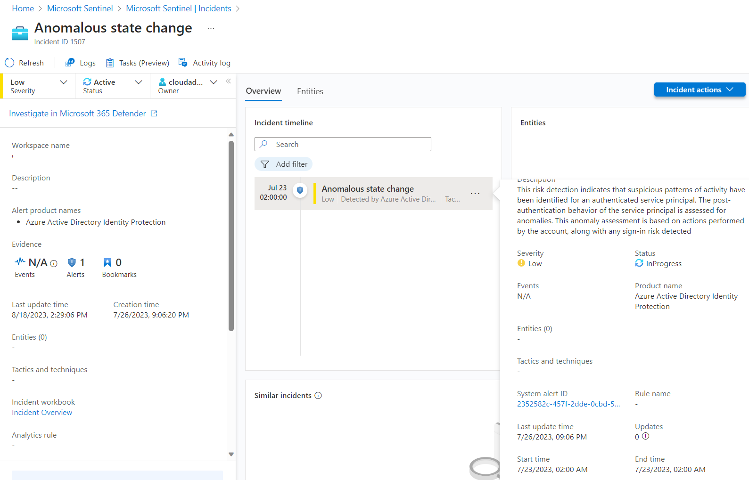The height and width of the screenshot is (480, 749).
Task: Click the End time 7/23/2023 value
Action: click(x=670, y=470)
